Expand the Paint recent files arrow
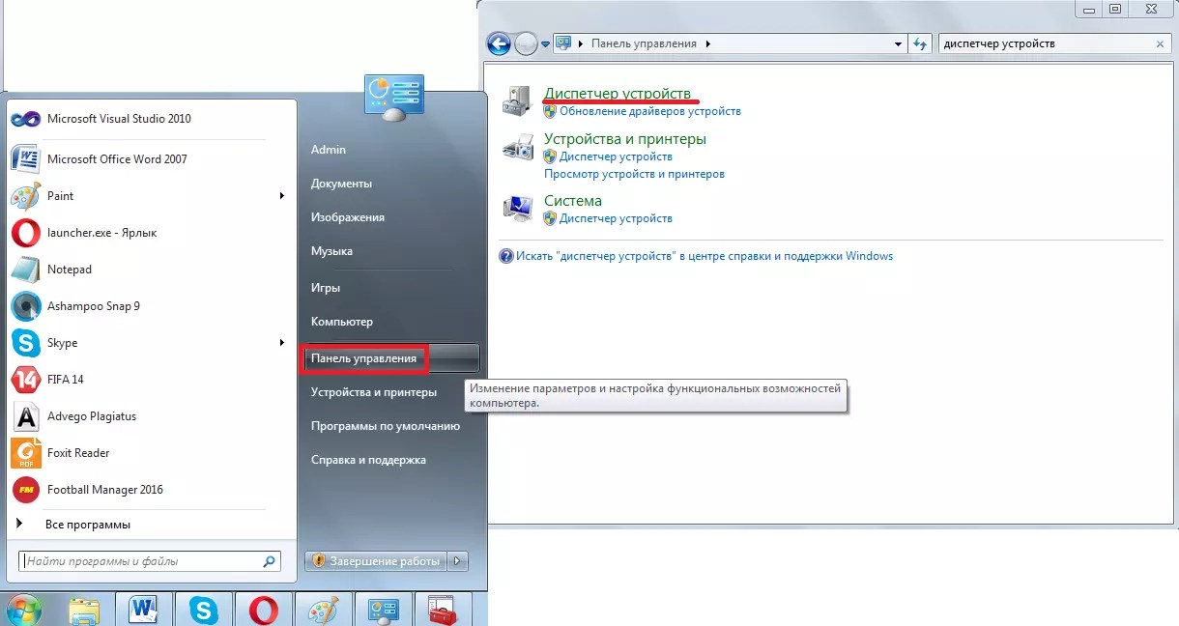Image resolution: width=1179 pixels, height=626 pixels. (282, 196)
